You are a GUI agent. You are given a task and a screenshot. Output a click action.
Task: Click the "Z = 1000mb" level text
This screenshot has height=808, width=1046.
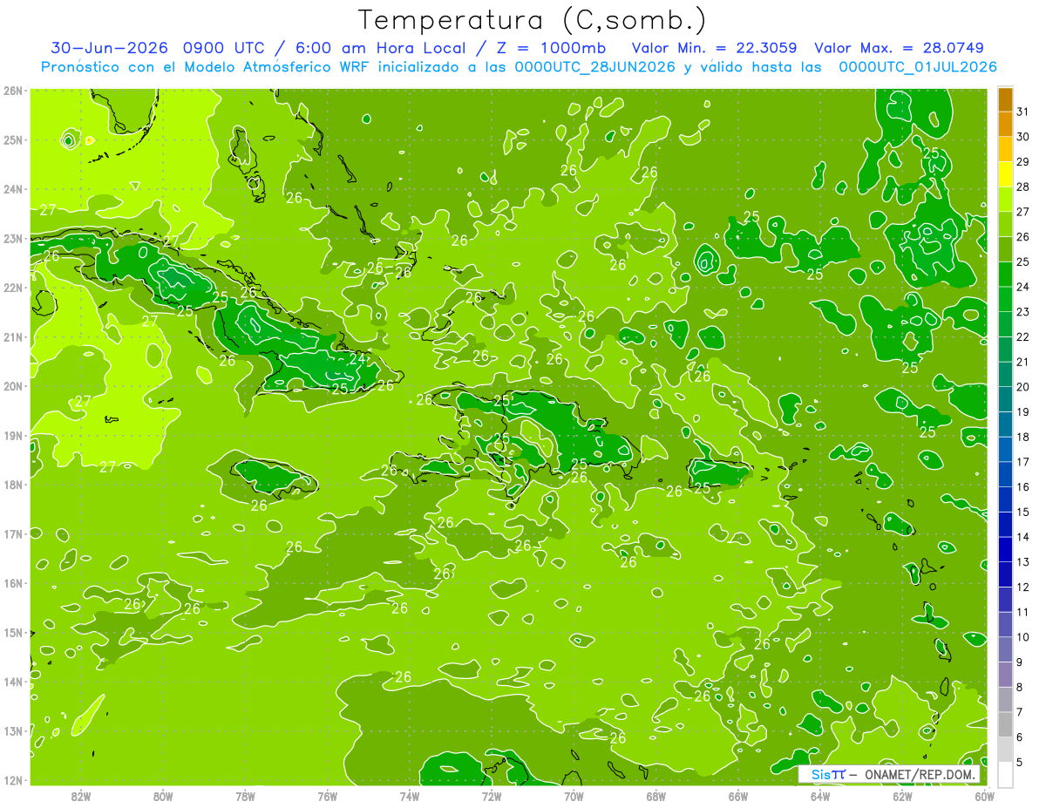[543, 48]
